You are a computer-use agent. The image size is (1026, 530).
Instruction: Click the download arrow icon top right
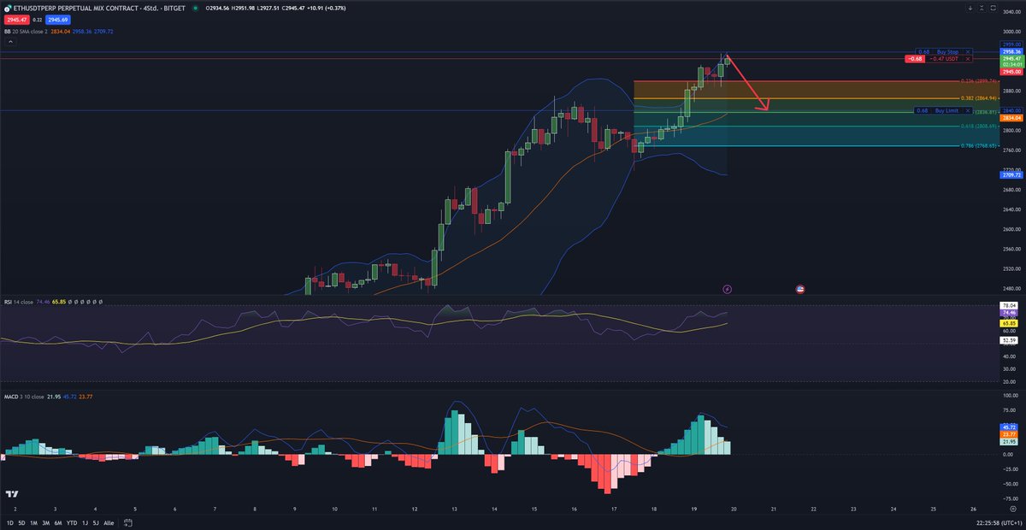point(970,8)
